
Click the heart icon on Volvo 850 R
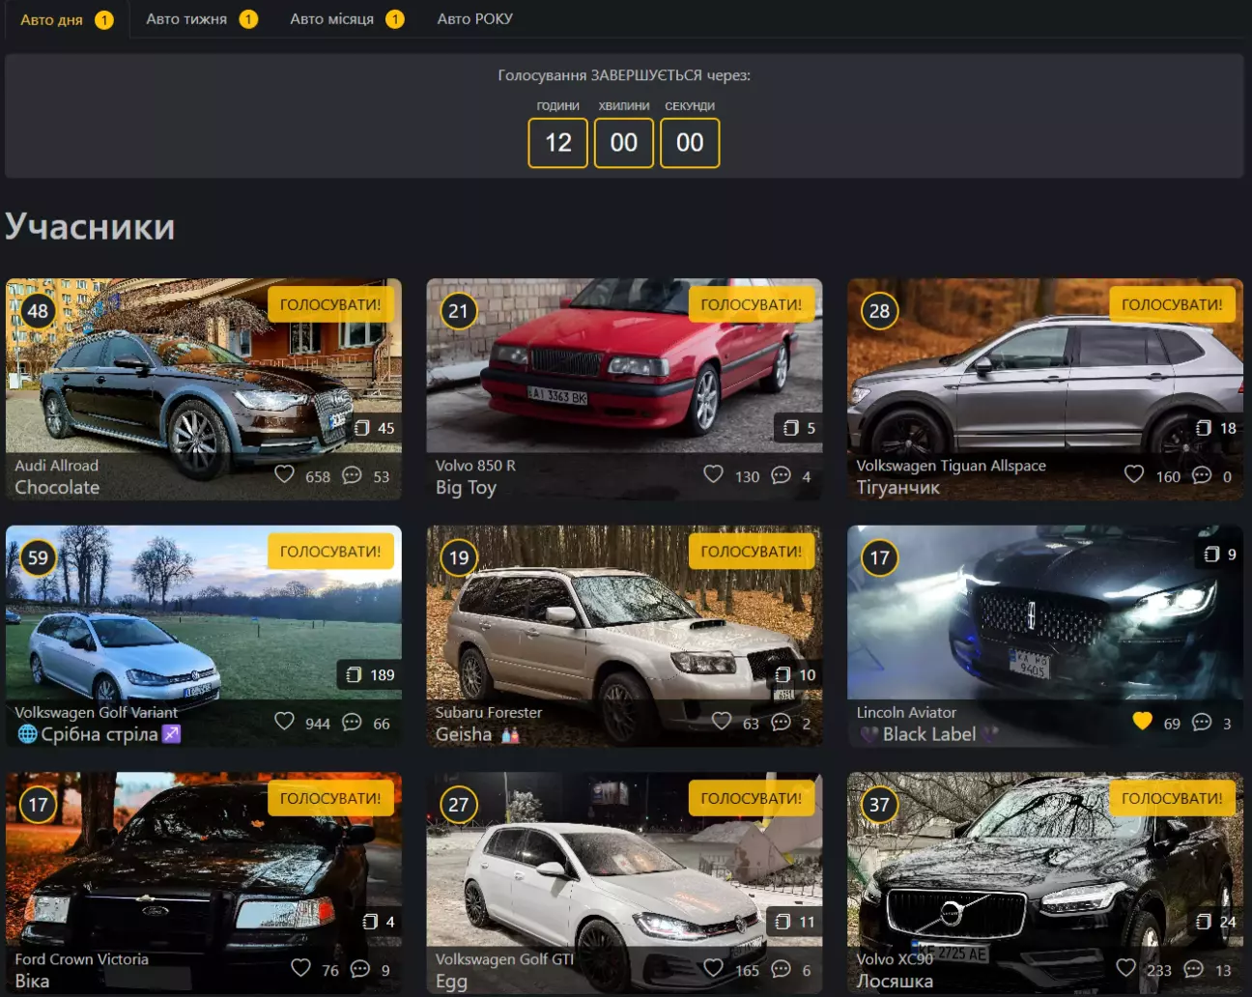coord(713,474)
